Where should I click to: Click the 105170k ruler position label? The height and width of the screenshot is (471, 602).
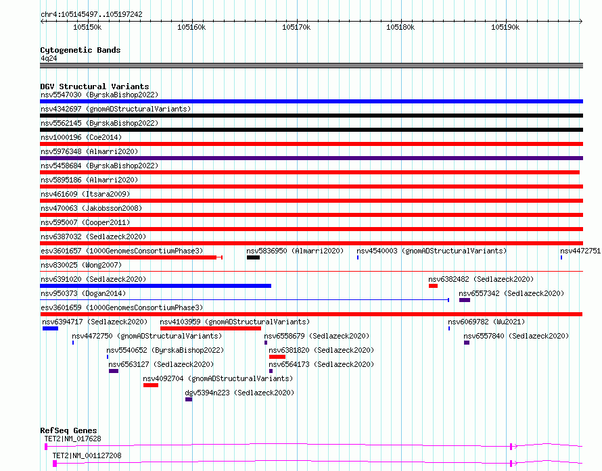[x=296, y=27]
